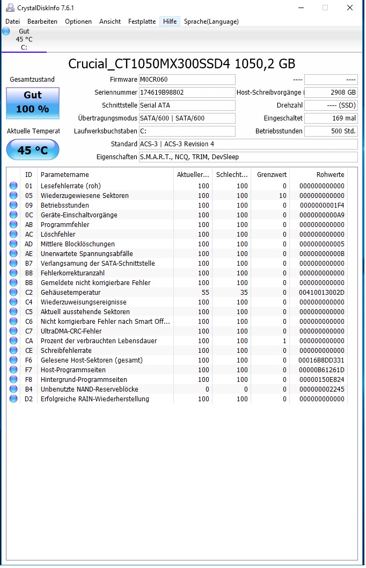Viewport: 366px width, 568px height.
Task: Open the Hilfe menu
Action: point(170,22)
